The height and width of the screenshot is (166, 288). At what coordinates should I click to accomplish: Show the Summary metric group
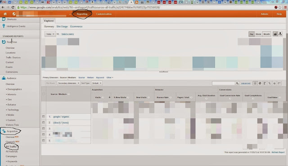[x=49, y=27]
